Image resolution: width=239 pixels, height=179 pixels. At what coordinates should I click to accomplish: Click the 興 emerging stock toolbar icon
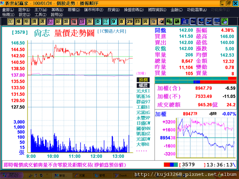(x=145, y=21)
